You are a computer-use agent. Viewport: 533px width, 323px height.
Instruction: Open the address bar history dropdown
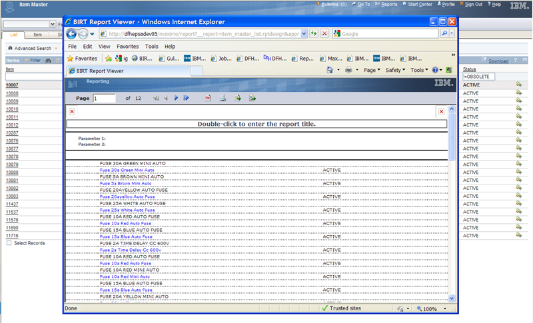point(304,33)
